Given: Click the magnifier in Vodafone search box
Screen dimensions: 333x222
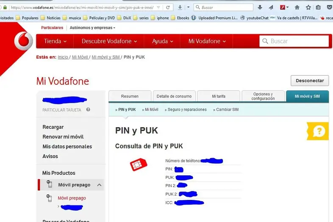Looking at the screenshot, I should (x=265, y=41).
